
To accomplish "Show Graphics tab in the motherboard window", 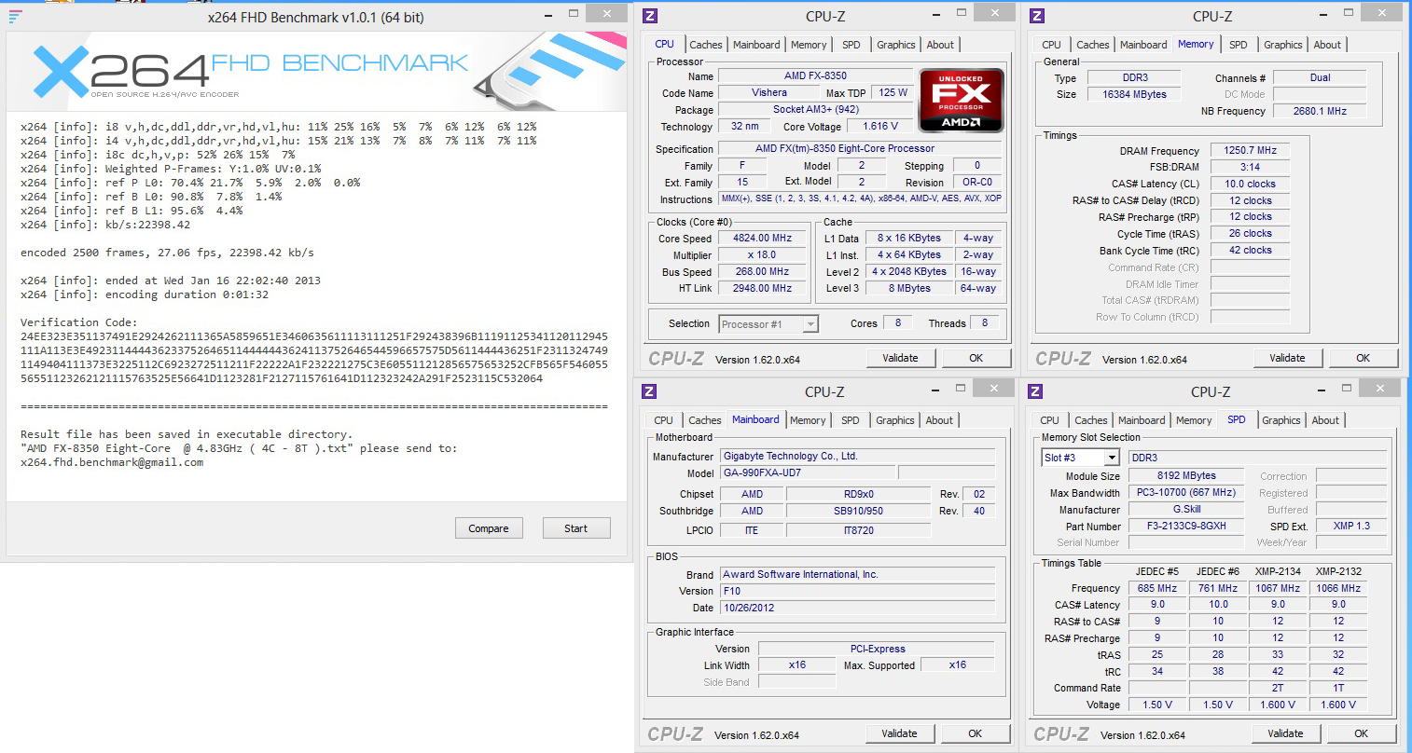I will coord(895,420).
